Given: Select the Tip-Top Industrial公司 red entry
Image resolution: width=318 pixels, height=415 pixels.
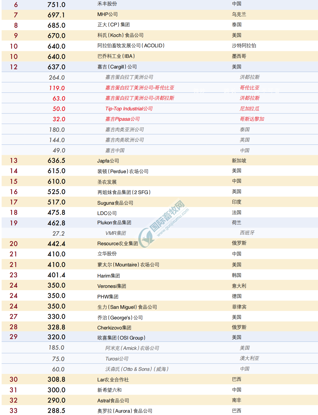Looking at the screenshot, I should [129, 109].
